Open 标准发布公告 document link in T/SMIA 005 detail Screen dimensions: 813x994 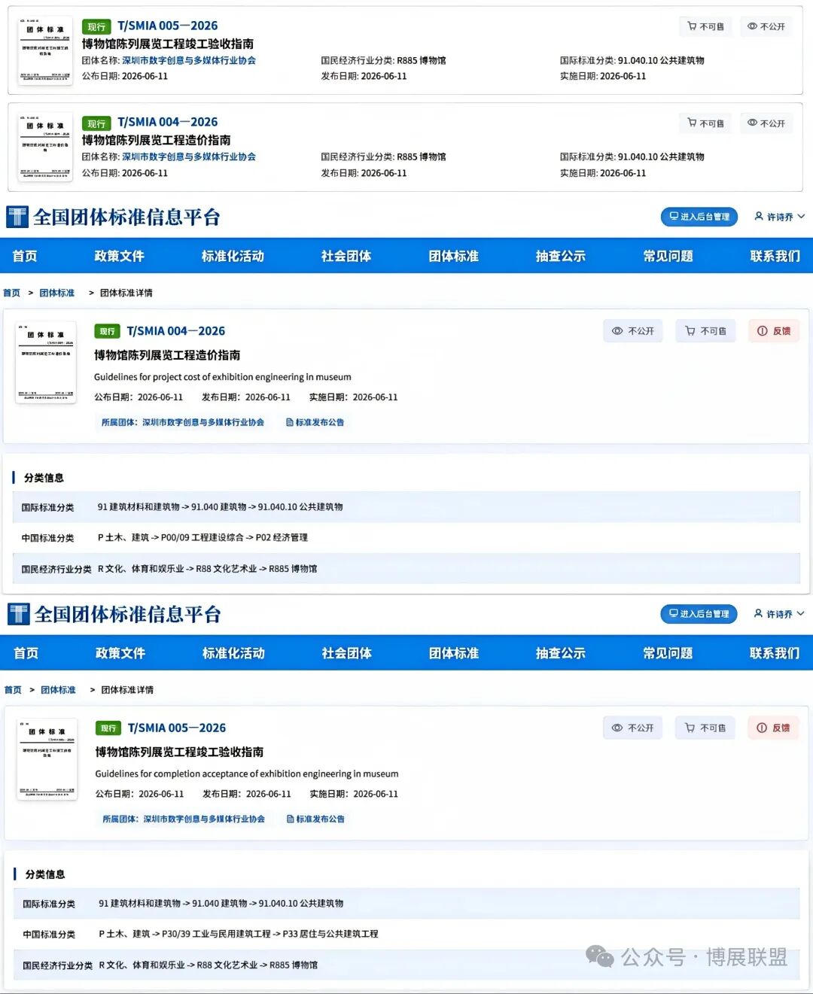coord(315,819)
